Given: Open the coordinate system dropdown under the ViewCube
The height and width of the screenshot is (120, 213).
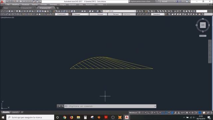Looking at the screenshot, I should 203,36.
